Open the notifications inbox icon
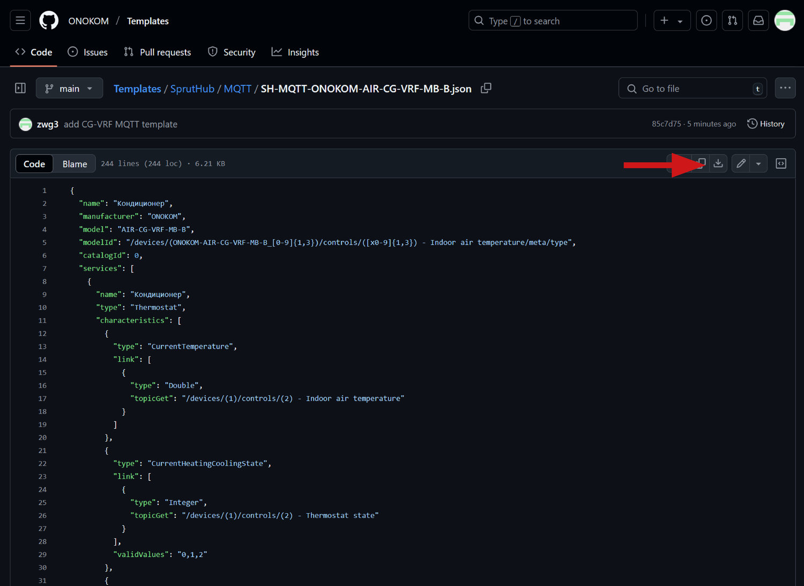804x586 pixels. coord(758,20)
